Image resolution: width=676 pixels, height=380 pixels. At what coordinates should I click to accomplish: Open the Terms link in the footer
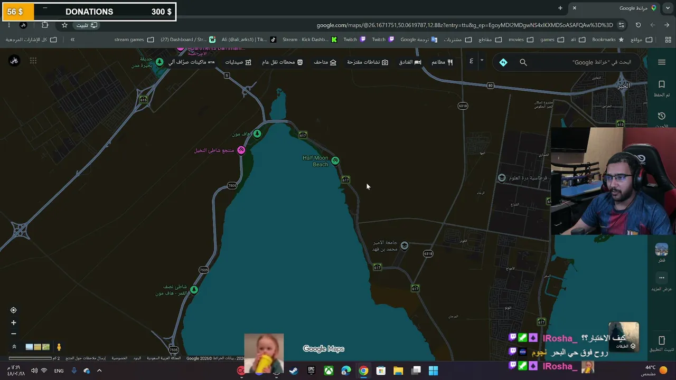point(137,358)
